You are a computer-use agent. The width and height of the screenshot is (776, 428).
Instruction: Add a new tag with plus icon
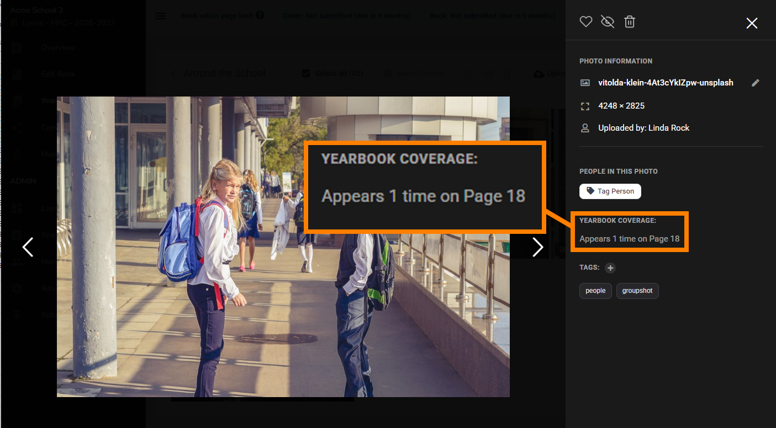[x=610, y=268]
